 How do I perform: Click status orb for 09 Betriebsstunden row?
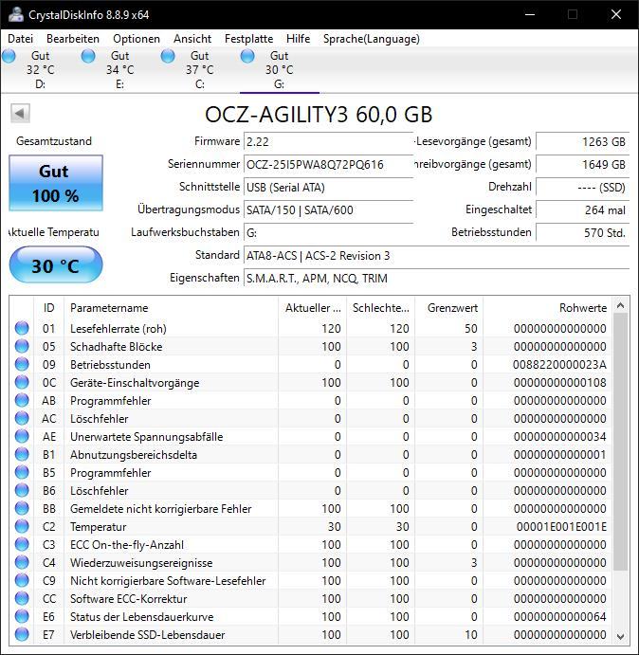point(22,364)
